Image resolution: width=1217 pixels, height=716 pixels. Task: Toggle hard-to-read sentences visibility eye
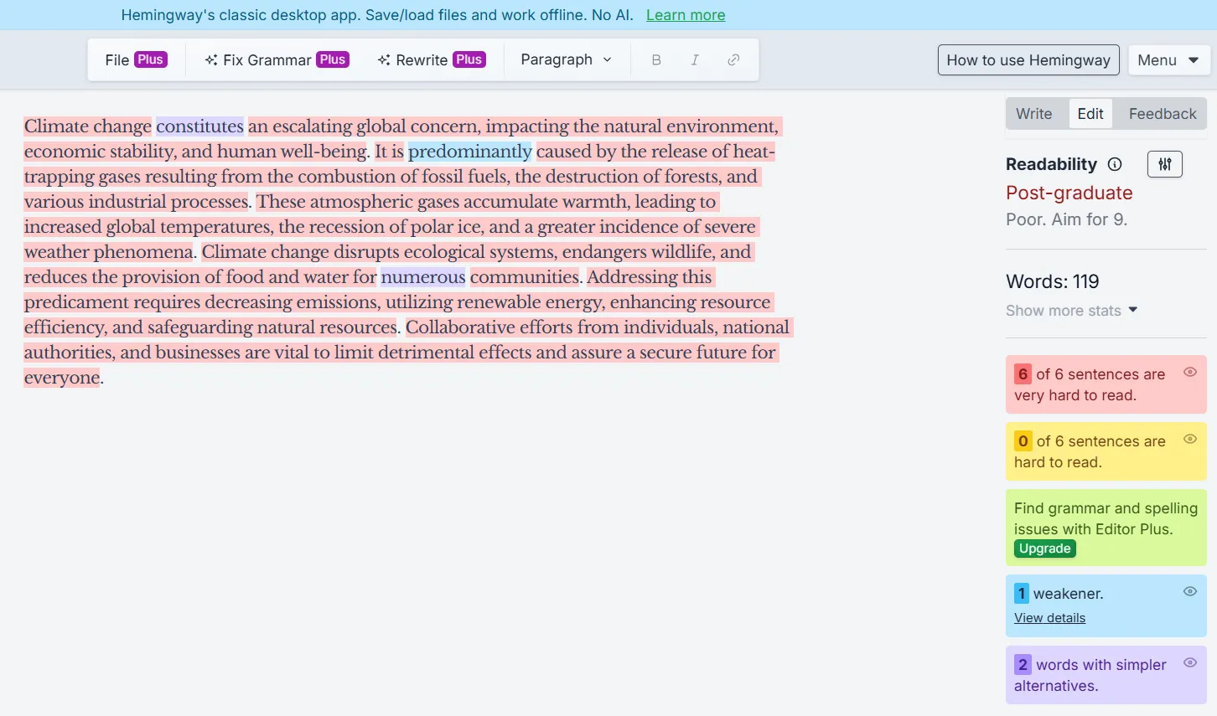click(x=1190, y=438)
